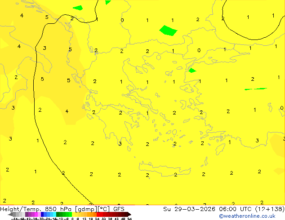This screenshot has height=220, width=285.
Task: Click the [°C] unit label
Action: 104,209
